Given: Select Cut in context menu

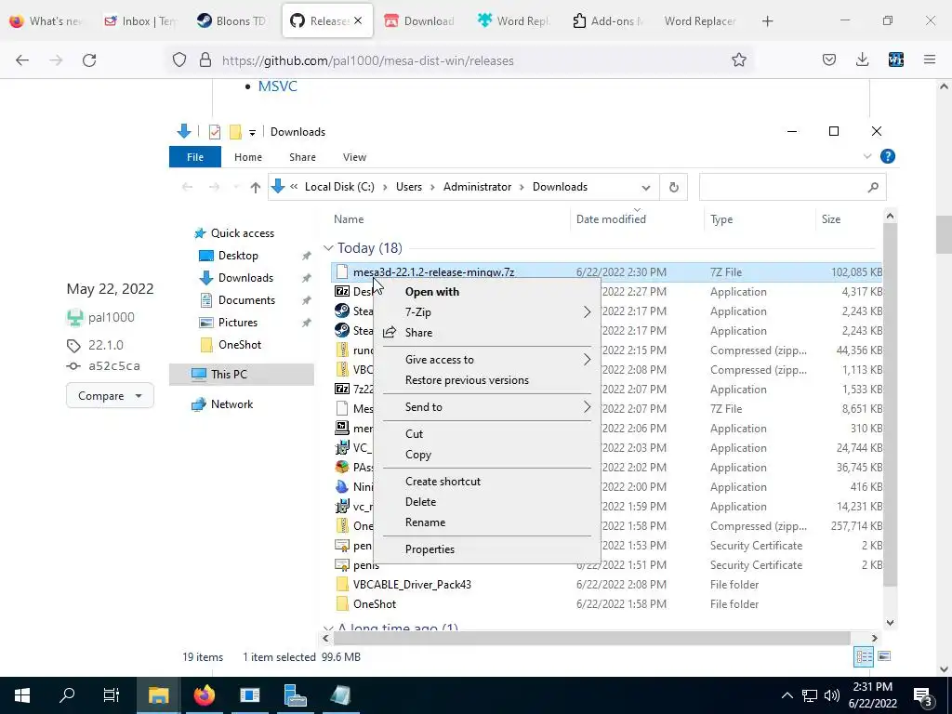Looking at the screenshot, I should pyautogui.click(x=486, y=433).
